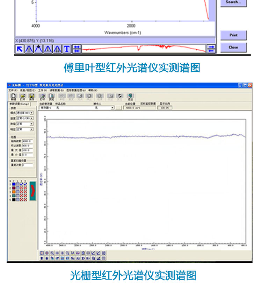
Task: Click the New file (新建) toolbar icon
Action: point(14,97)
